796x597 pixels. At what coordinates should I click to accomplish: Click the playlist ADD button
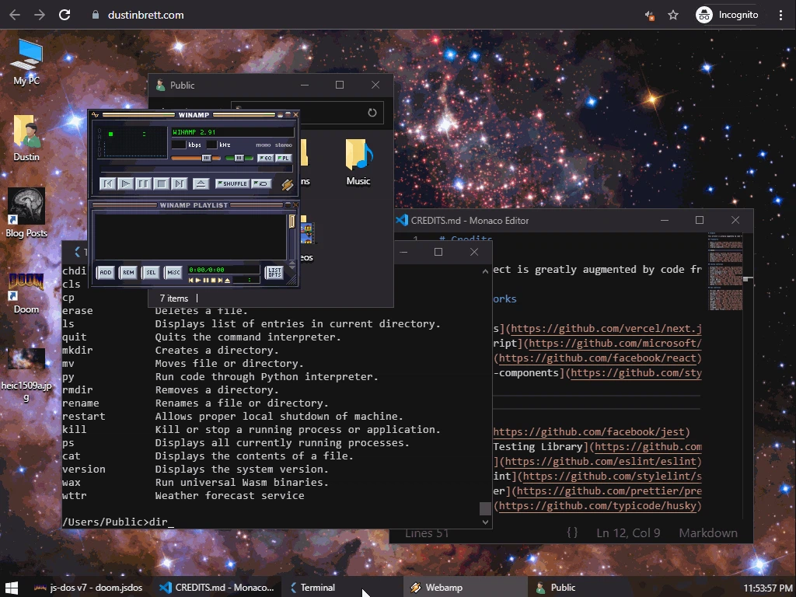(106, 272)
